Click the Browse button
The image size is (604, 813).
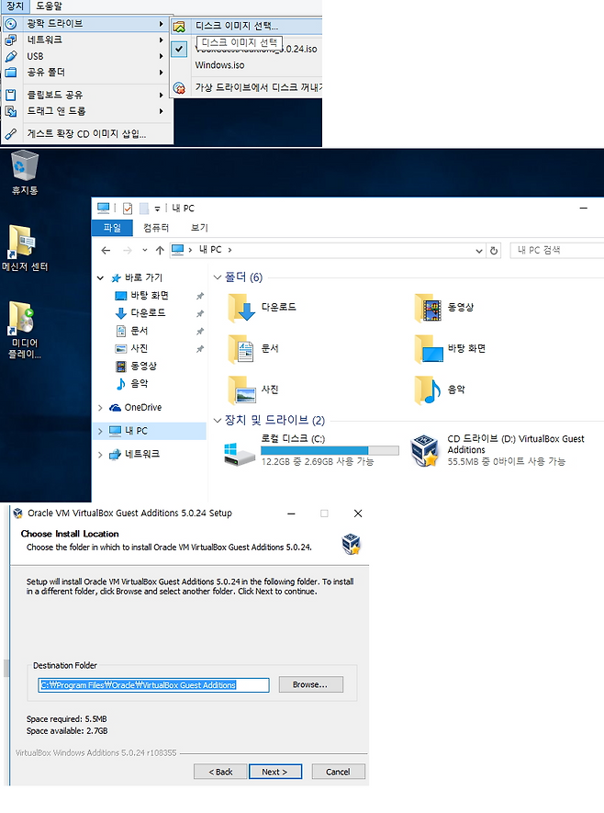coord(310,684)
